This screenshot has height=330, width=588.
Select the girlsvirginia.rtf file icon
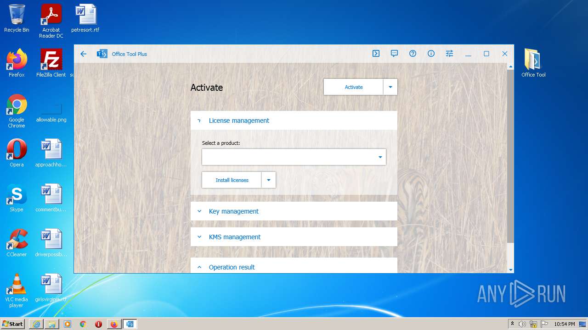pyautogui.click(x=51, y=288)
